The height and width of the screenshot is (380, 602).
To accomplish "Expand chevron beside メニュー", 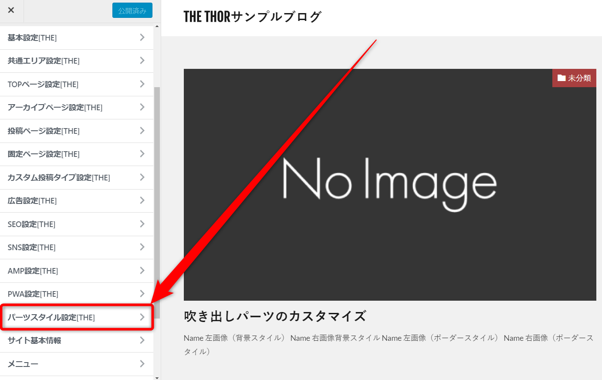I will click(x=142, y=364).
